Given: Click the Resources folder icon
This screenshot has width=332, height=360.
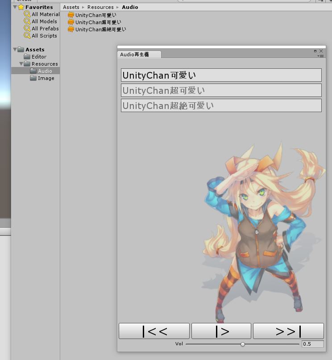Looking at the screenshot, I should [27, 63].
